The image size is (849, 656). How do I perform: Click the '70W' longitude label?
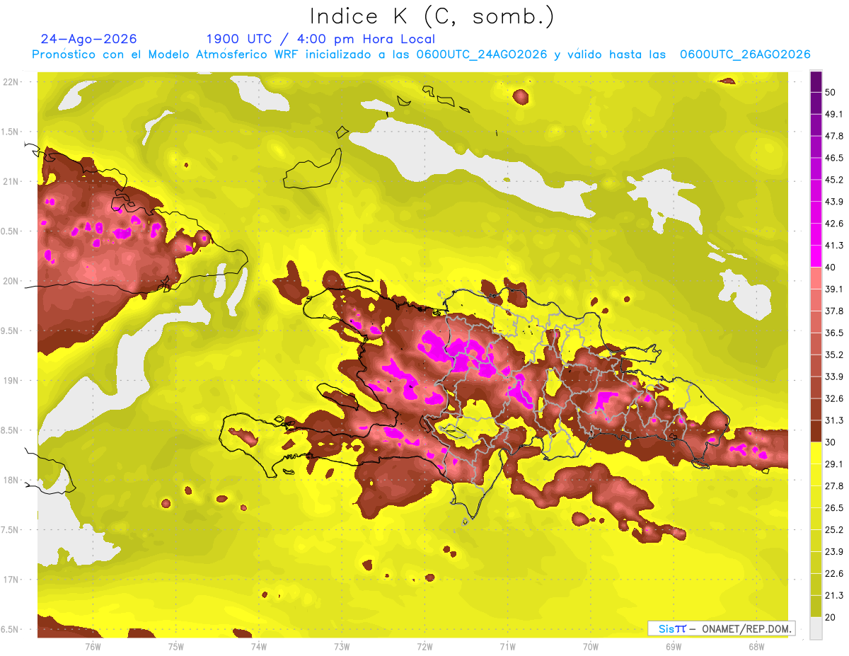click(591, 646)
